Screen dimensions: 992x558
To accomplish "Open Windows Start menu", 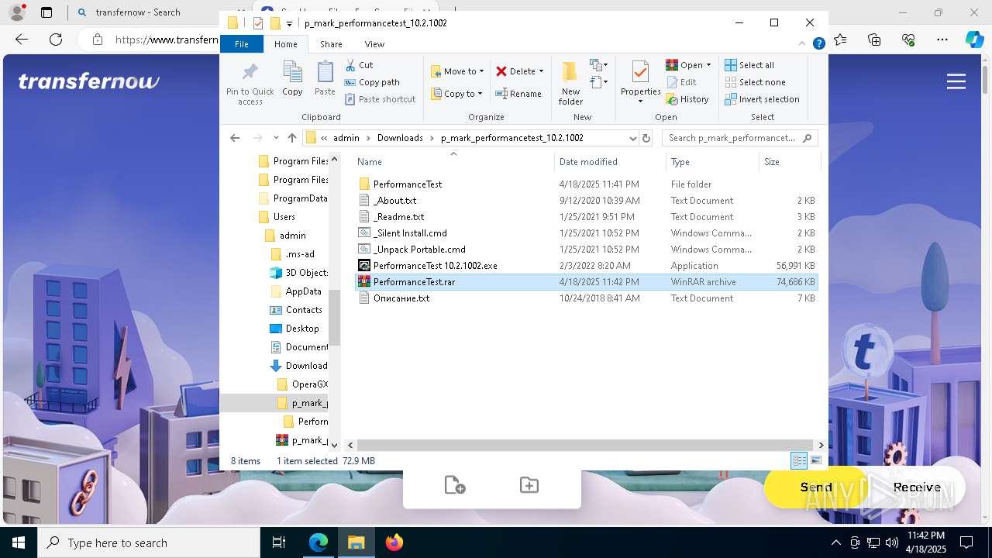I will tap(19, 542).
